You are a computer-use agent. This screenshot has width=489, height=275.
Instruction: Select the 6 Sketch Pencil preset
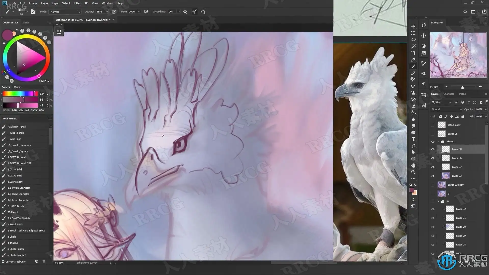click(17, 127)
